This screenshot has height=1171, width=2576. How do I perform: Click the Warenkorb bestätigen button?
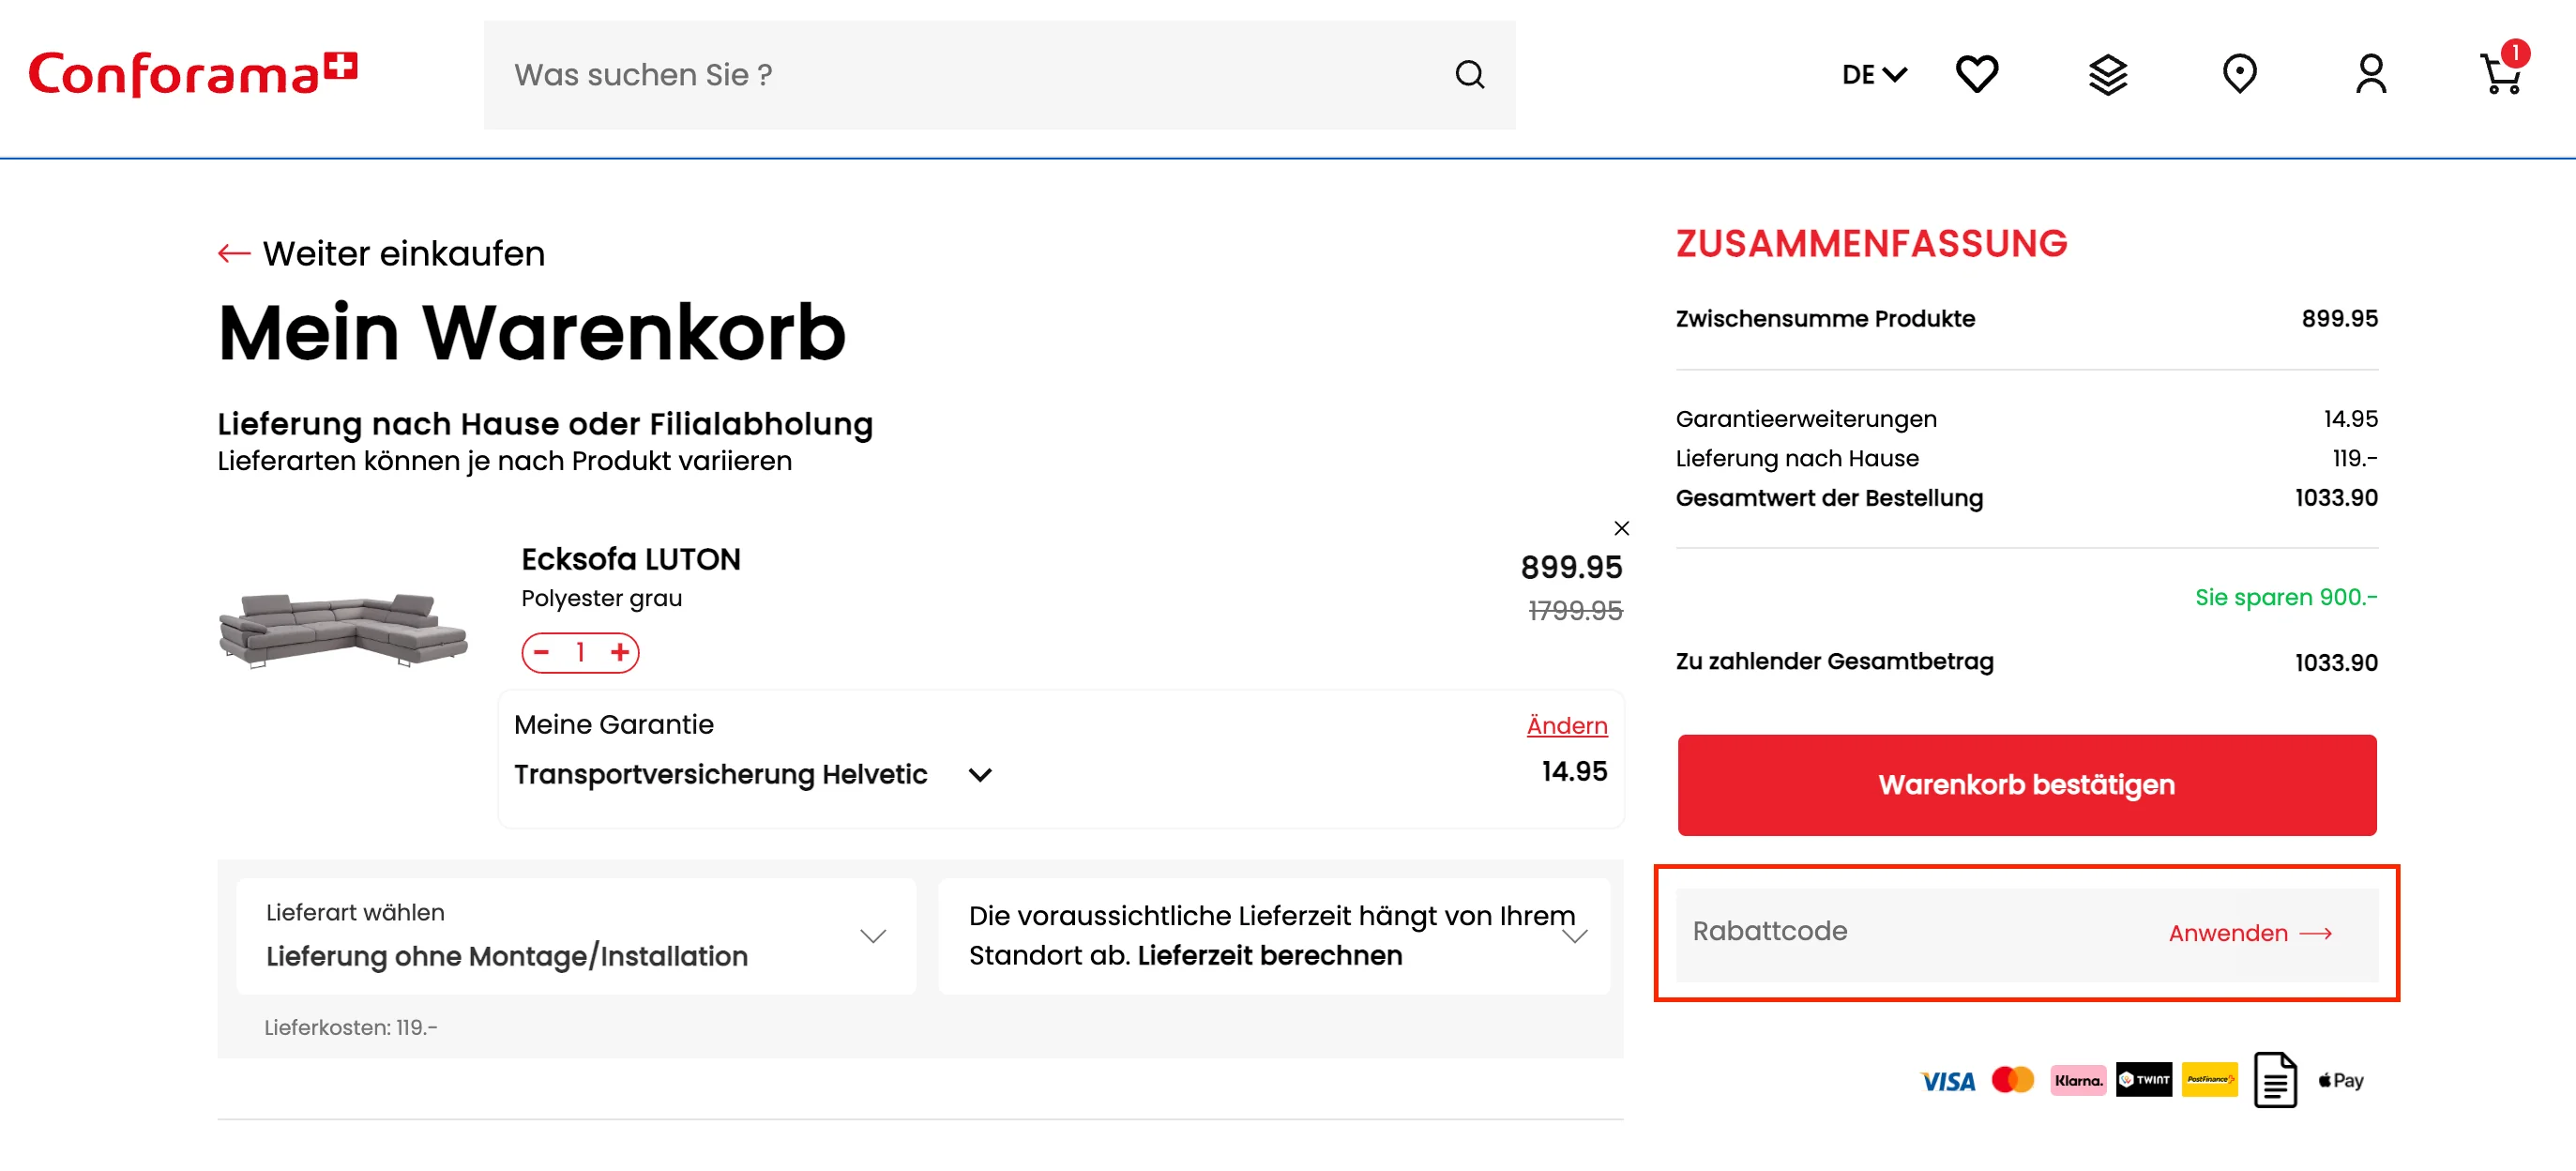tap(2025, 785)
